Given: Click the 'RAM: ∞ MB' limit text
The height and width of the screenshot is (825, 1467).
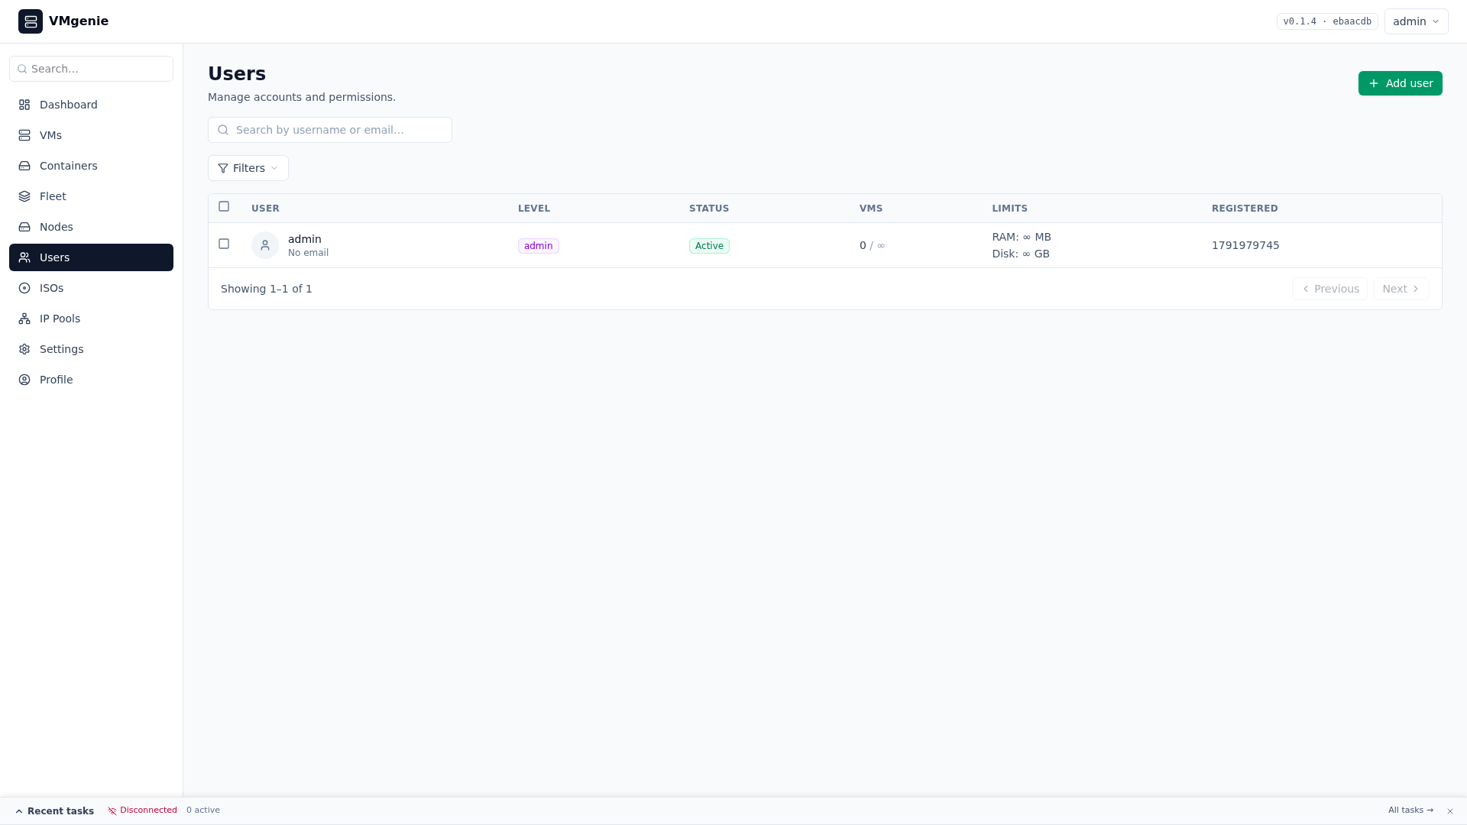Looking at the screenshot, I should tap(1022, 237).
